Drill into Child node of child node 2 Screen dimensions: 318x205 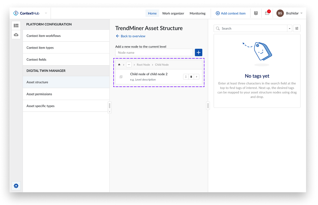pos(196,77)
